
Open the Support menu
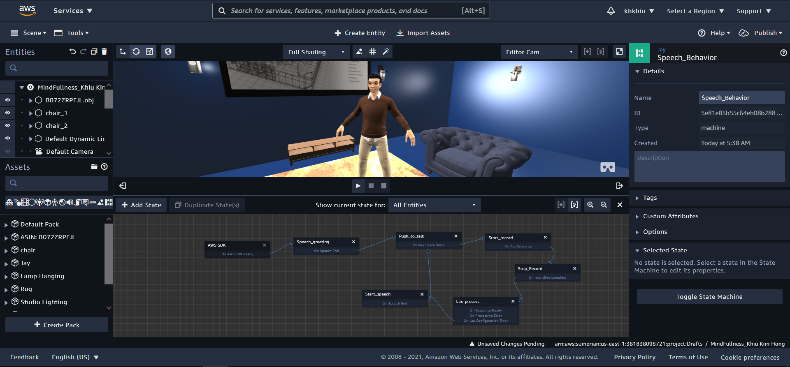pyautogui.click(x=754, y=11)
